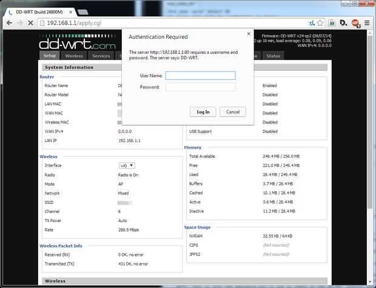Click the scrollbar down arrow
Screen dimensions: 376x288
(371, 282)
